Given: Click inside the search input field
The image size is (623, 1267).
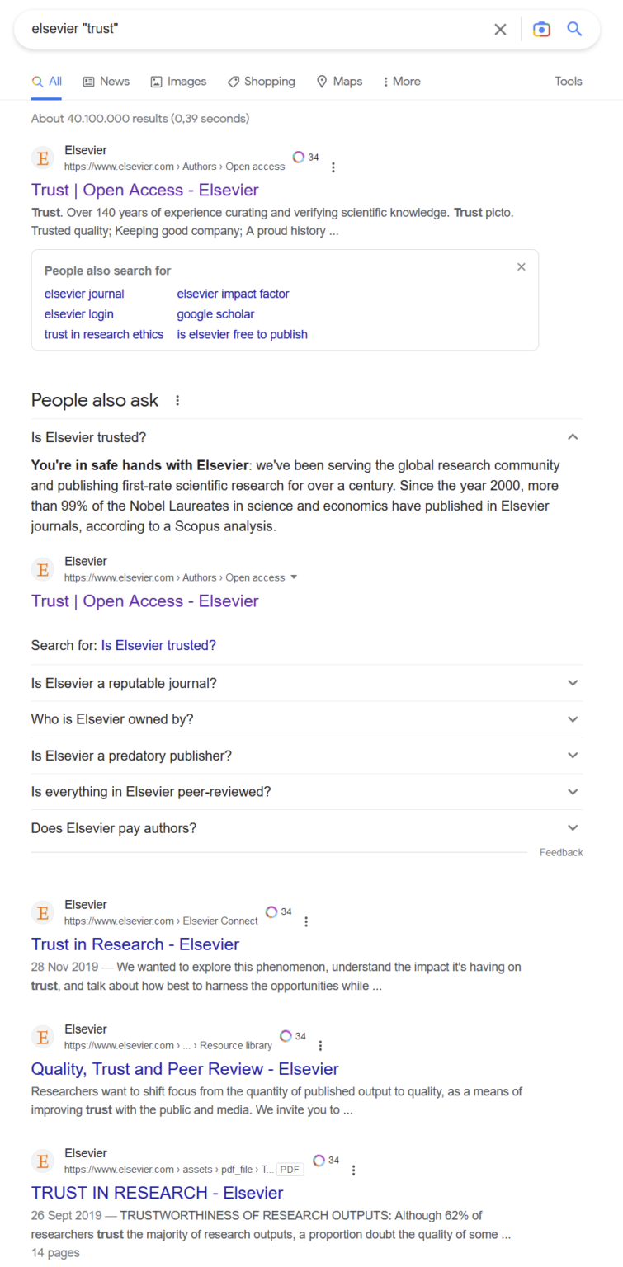Looking at the screenshot, I should [x=248, y=30].
